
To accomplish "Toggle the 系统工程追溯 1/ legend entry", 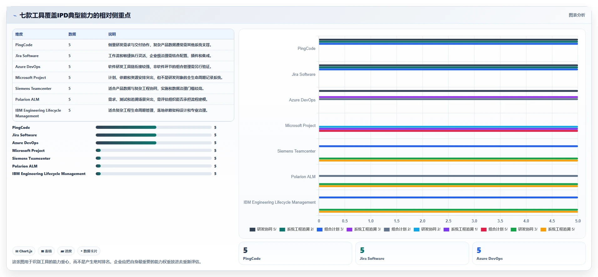I will 461,229.
